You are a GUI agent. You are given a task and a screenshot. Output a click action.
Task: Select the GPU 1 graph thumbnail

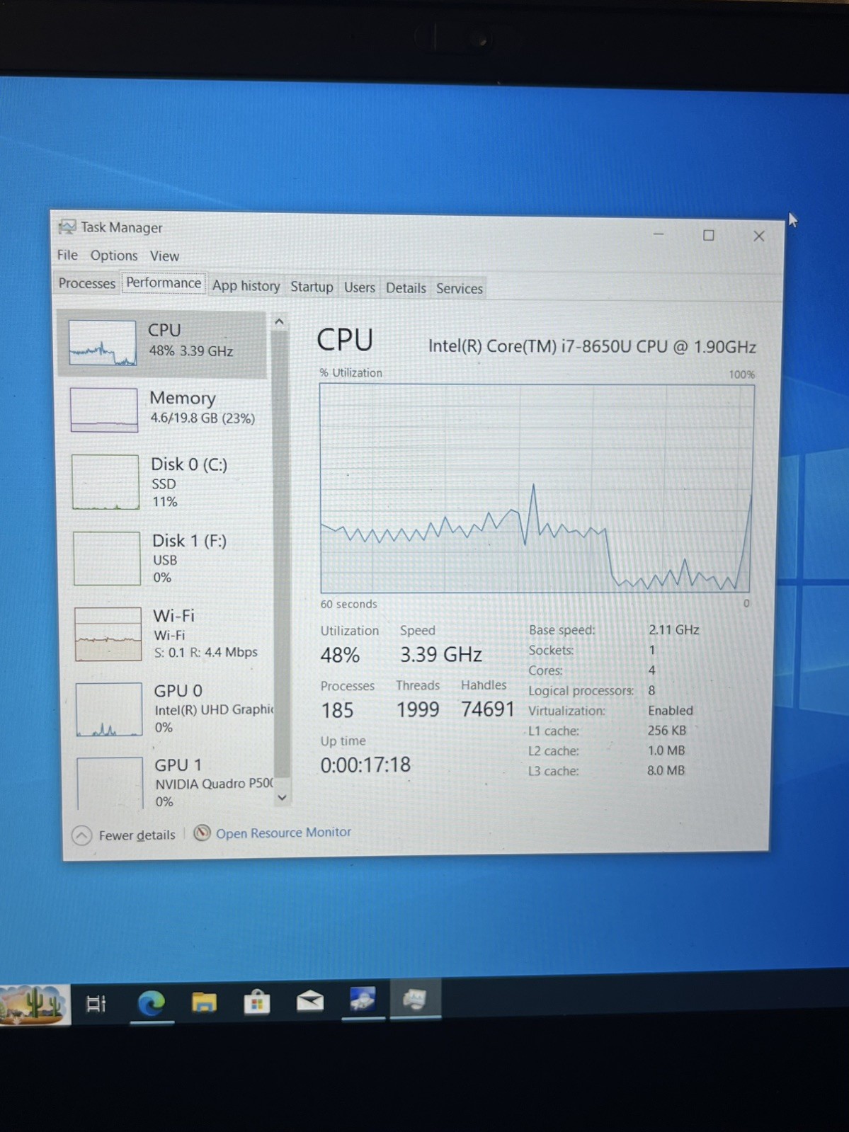point(110,784)
